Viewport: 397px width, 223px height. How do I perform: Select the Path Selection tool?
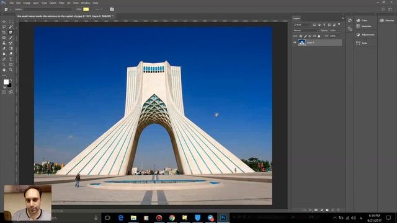point(4,64)
